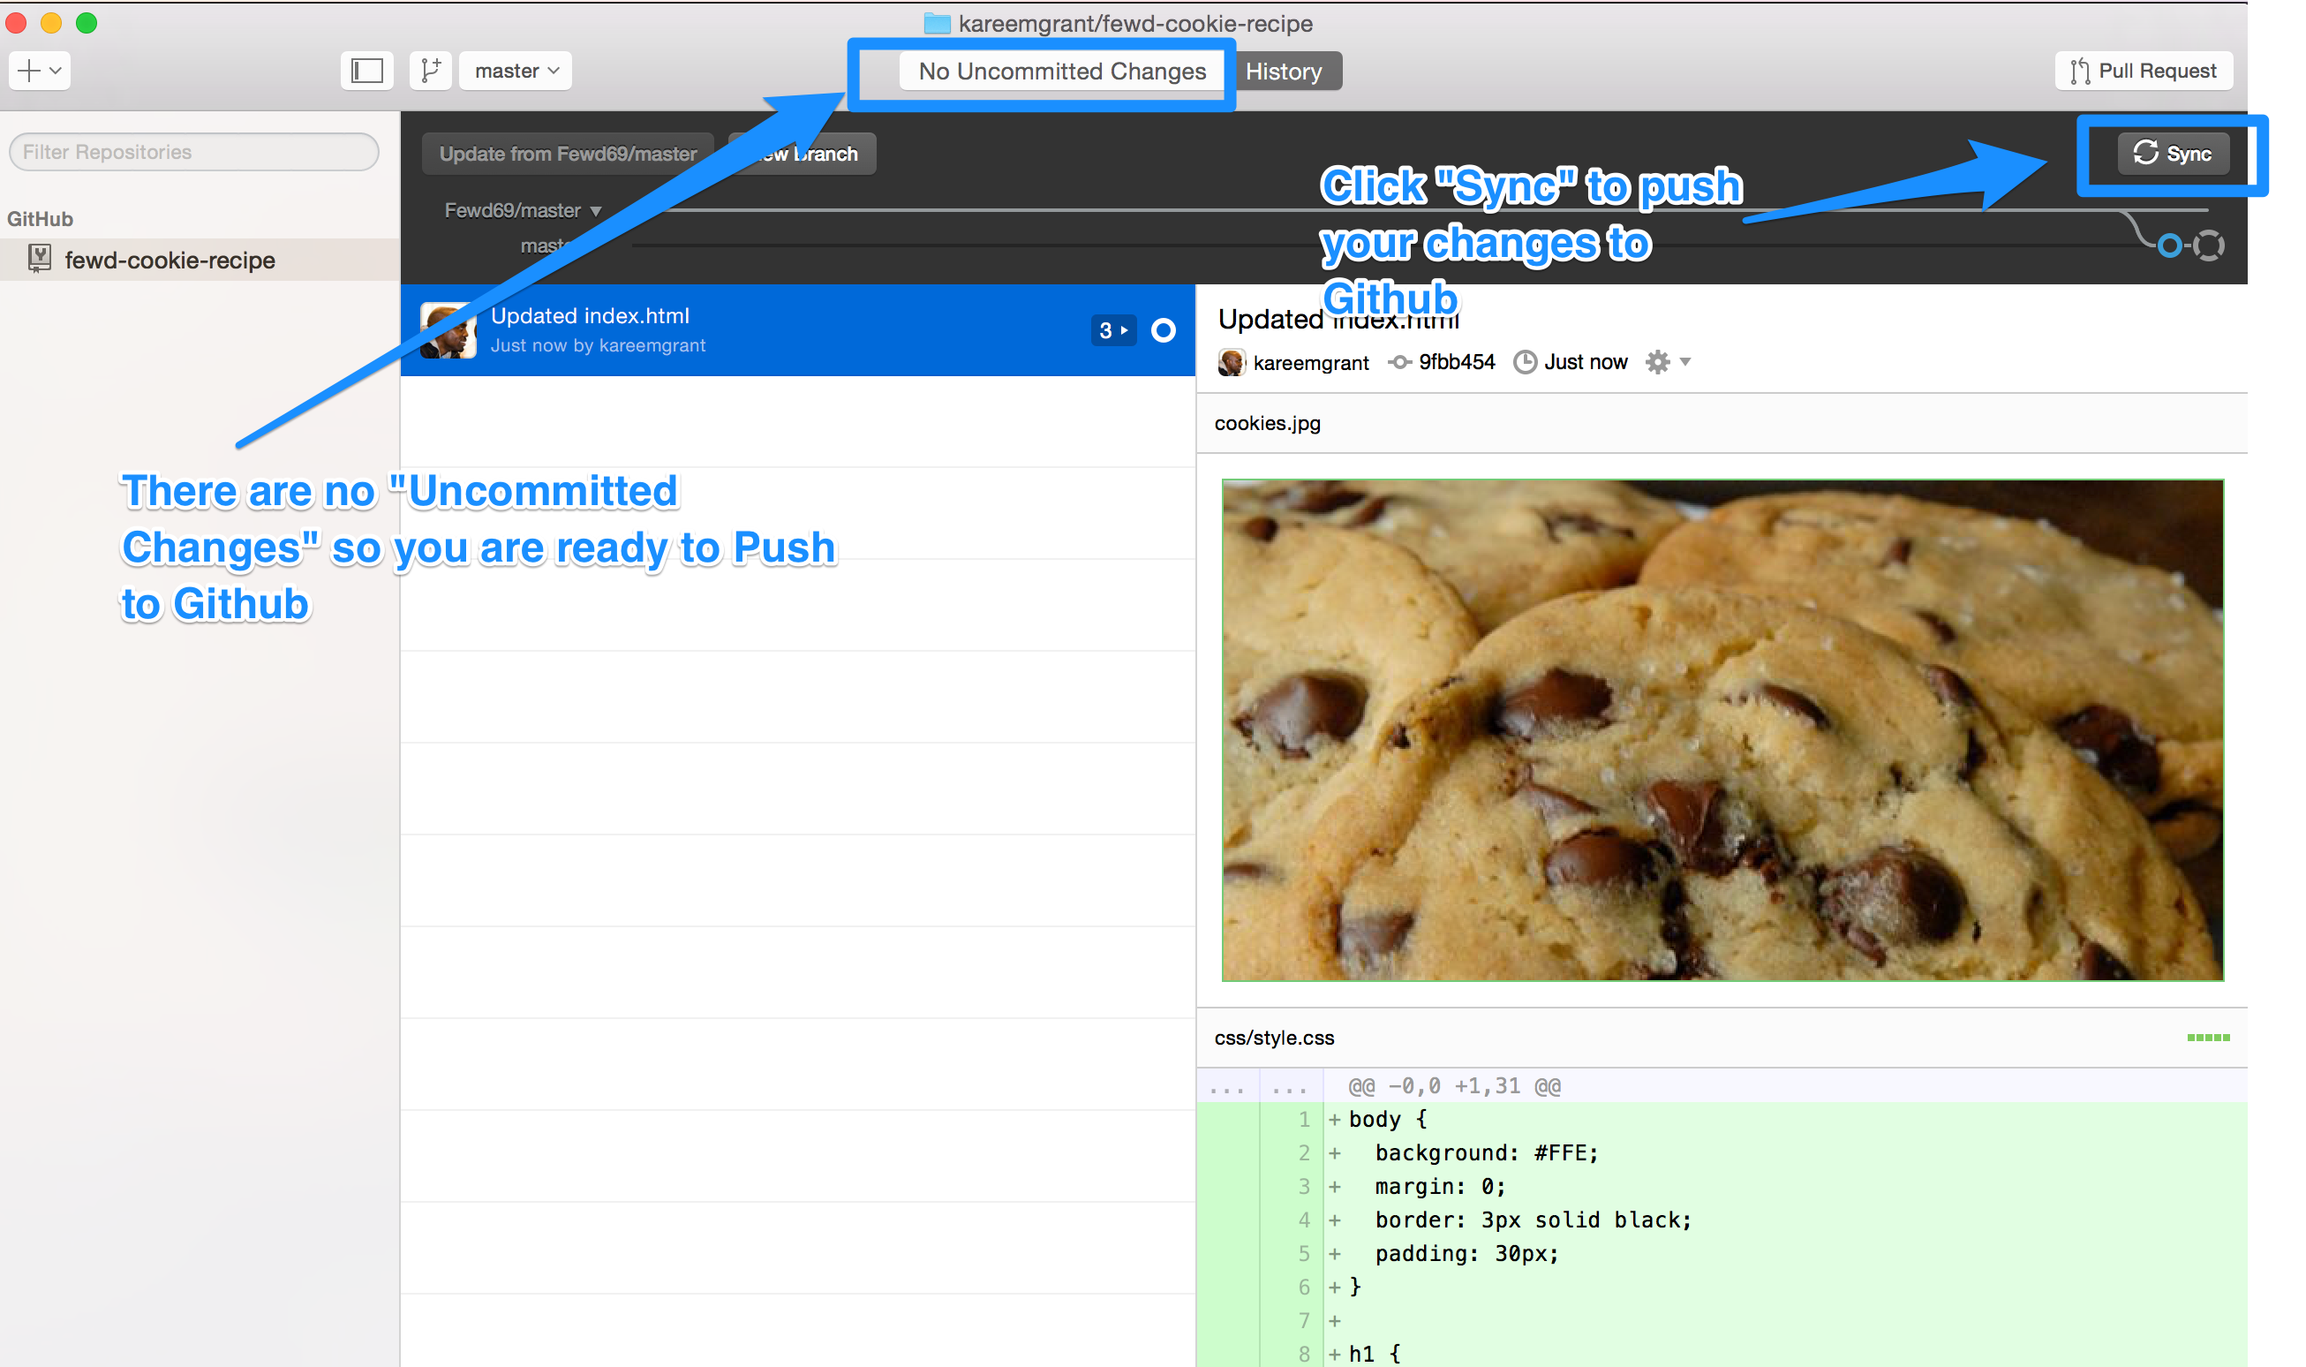
Task: Expand the 3 changed files badge
Action: click(1113, 330)
